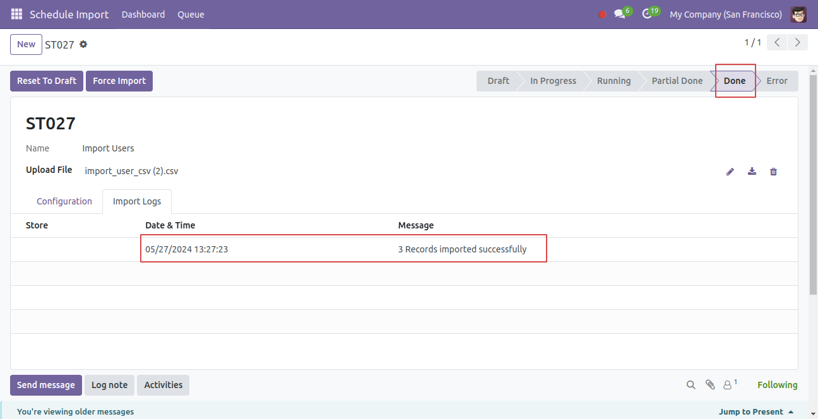Select the Done status stage

tap(734, 81)
